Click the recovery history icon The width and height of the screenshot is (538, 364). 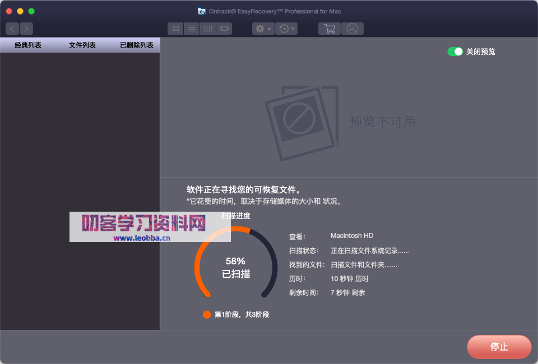click(284, 29)
